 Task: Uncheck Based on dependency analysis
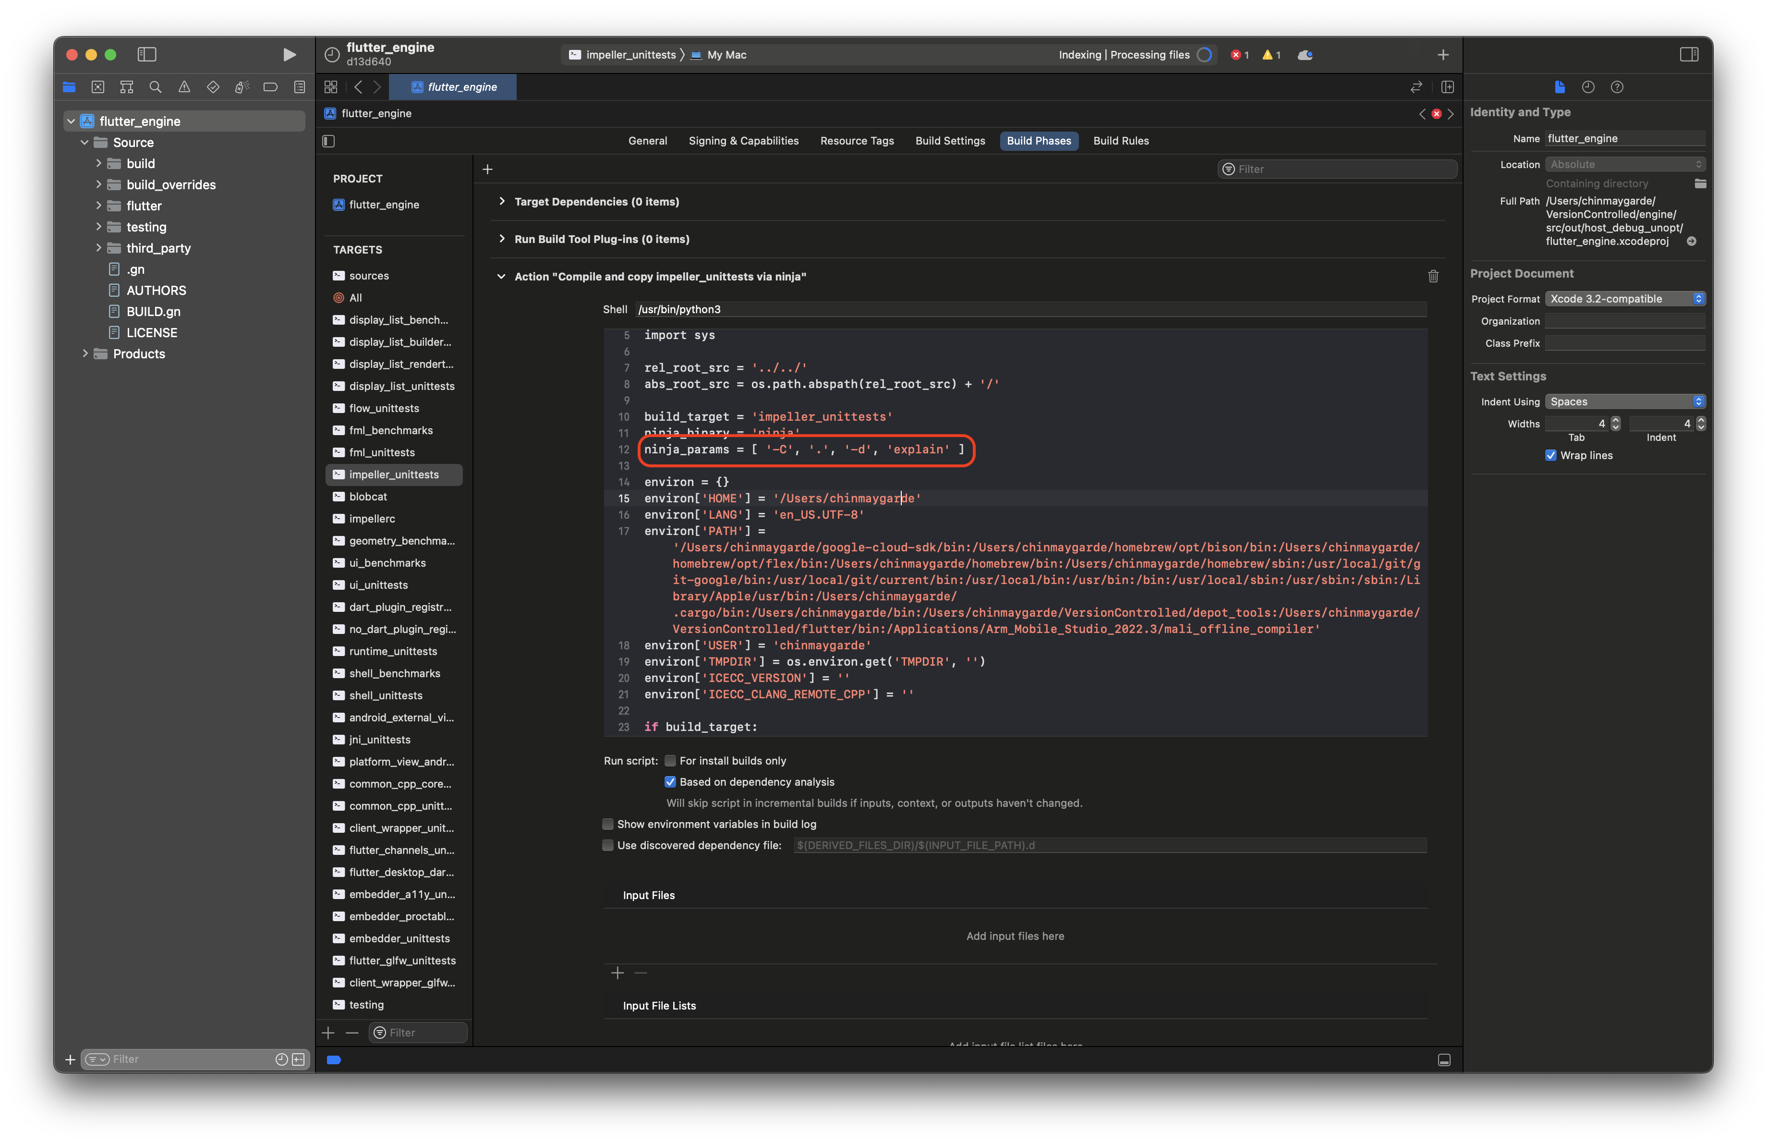point(670,782)
